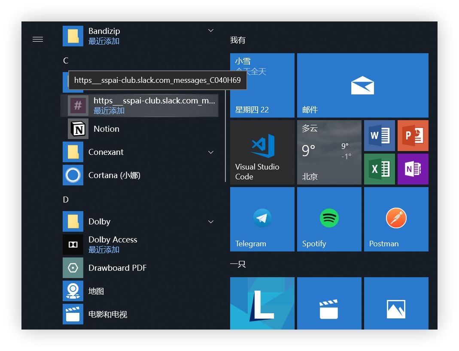Launch the OneNote tile
The height and width of the screenshot is (351, 459).
tap(413, 169)
